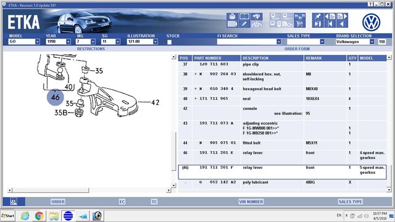Click the pushpin icon
Image resolution: width=395 pixels, height=222 pixels.
[x=318, y=17]
